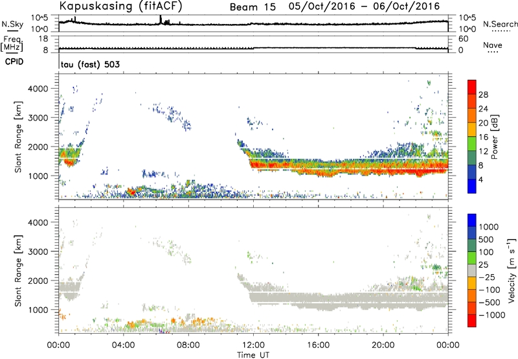Click the '60' Nave axis tick label
This screenshot has width=518, height=359.
click(x=463, y=39)
